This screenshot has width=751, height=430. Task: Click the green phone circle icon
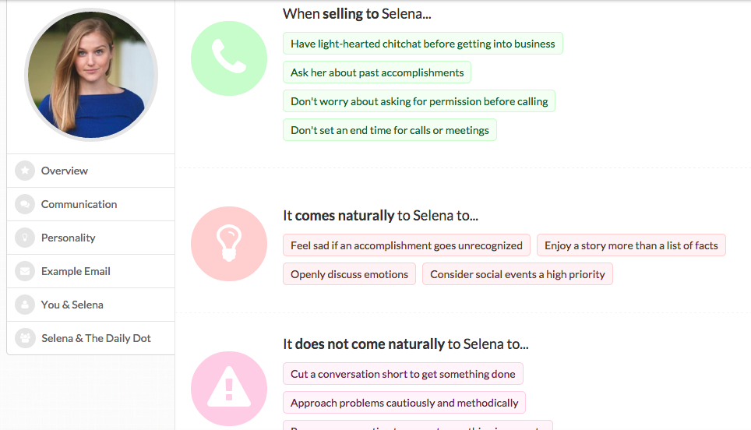point(229,59)
